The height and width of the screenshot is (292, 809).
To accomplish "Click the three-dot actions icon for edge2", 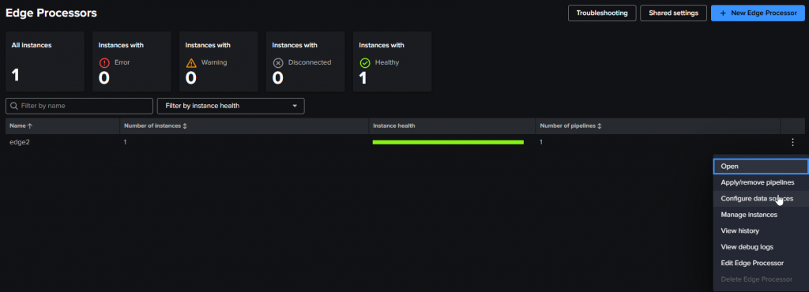I will point(792,142).
